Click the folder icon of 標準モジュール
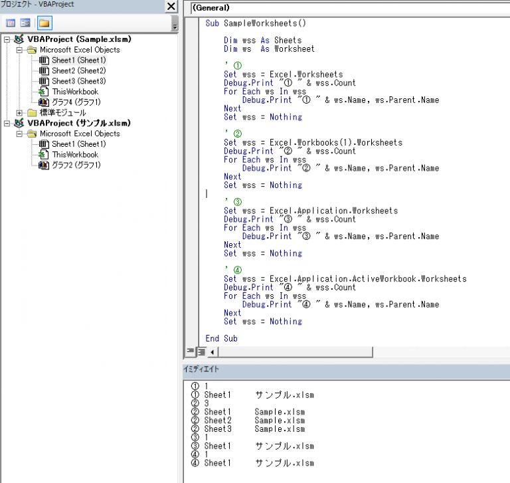The height and width of the screenshot is (483, 510). 32,113
